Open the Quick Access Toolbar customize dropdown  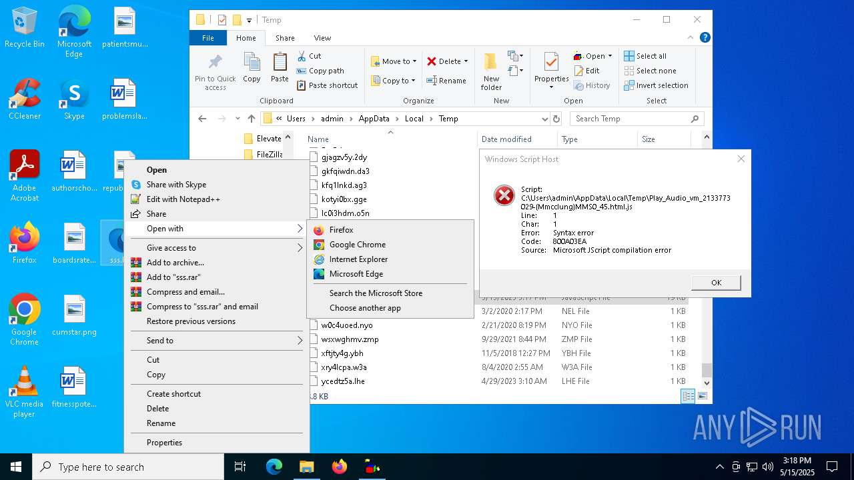[x=249, y=20]
